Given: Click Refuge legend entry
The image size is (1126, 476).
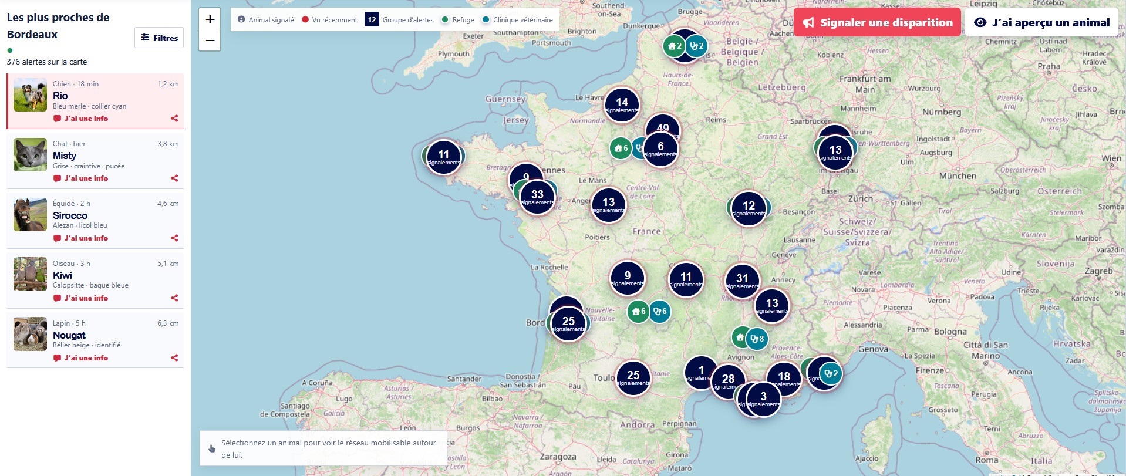Looking at the screenshot, I should 457,20.
